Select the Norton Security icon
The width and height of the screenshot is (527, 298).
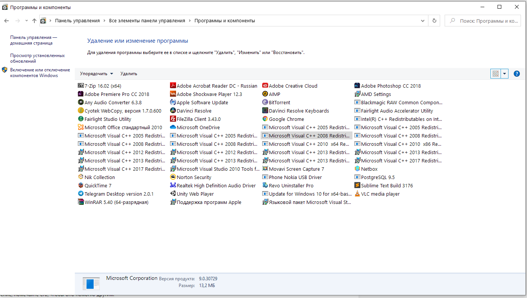[173, 177]
